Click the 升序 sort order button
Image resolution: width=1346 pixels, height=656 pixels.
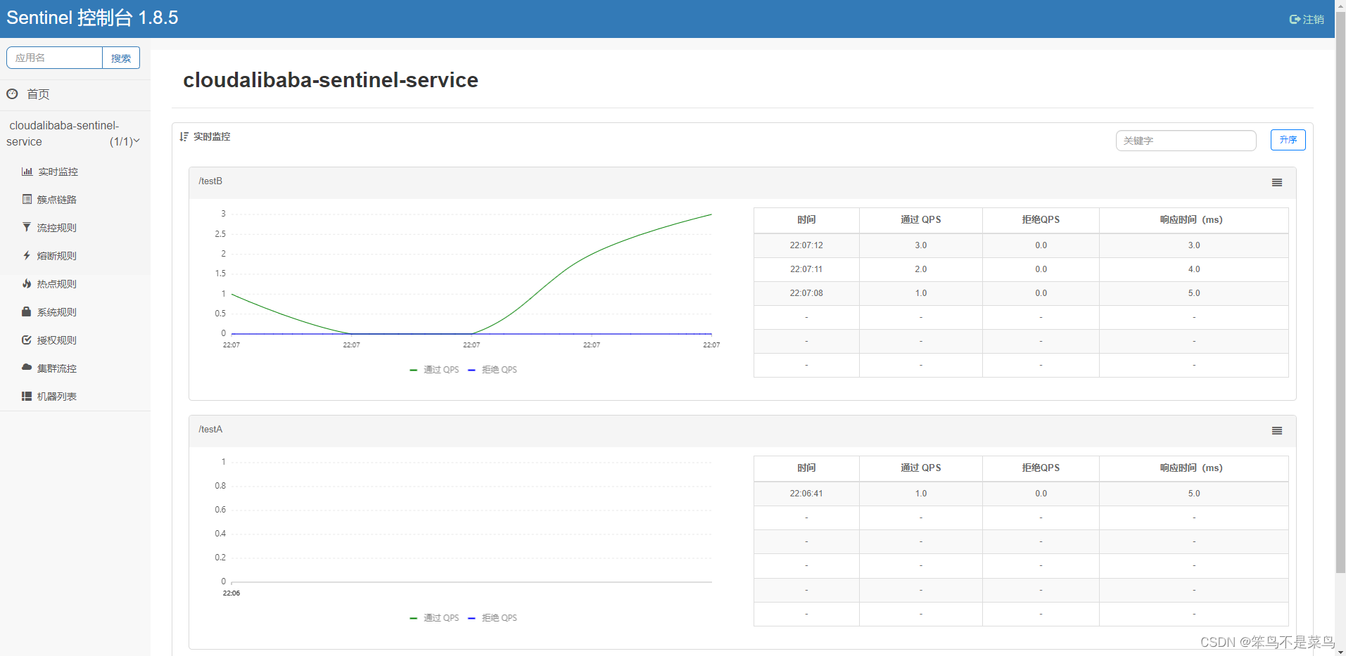click(1288, 140)
